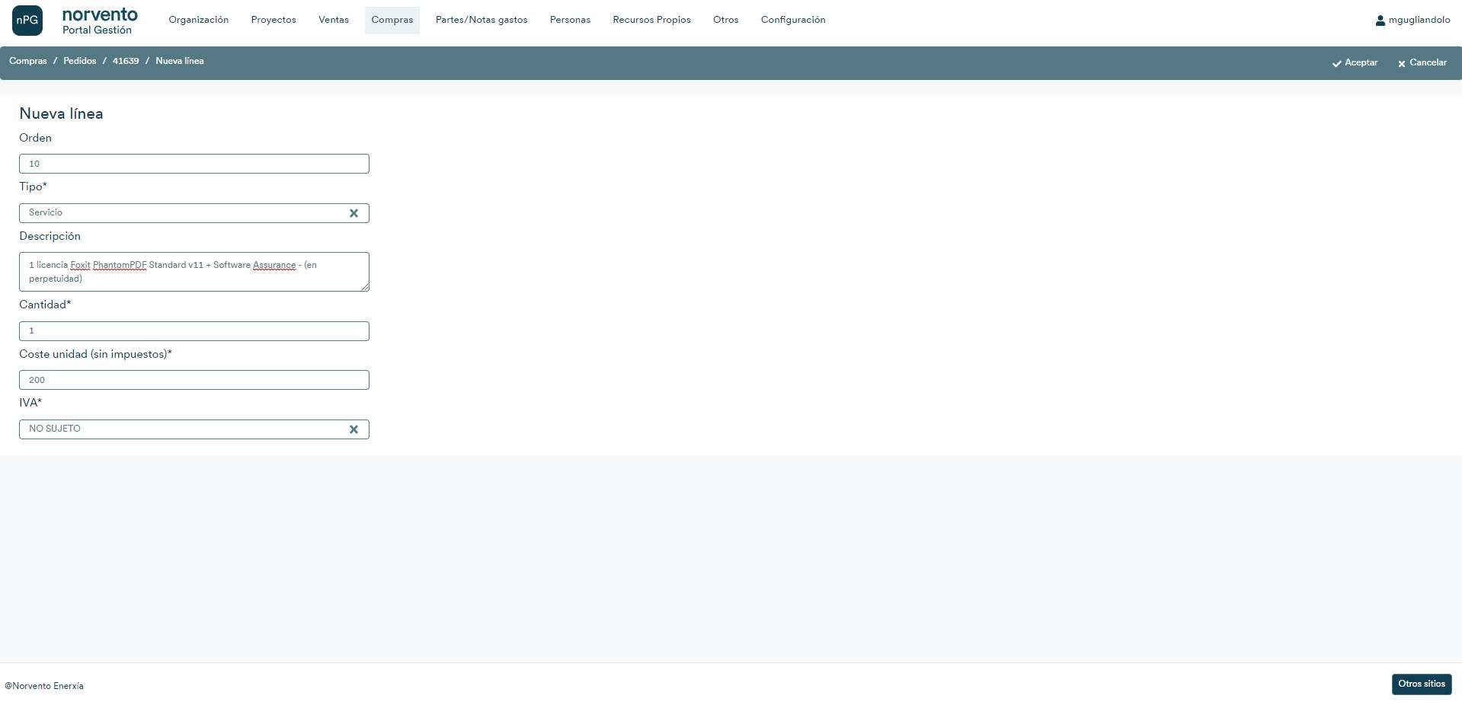This screenshot has height=705, width=1462.
Task: Click the mgugliandolo user profile icon
Action: coord(1380,21)
